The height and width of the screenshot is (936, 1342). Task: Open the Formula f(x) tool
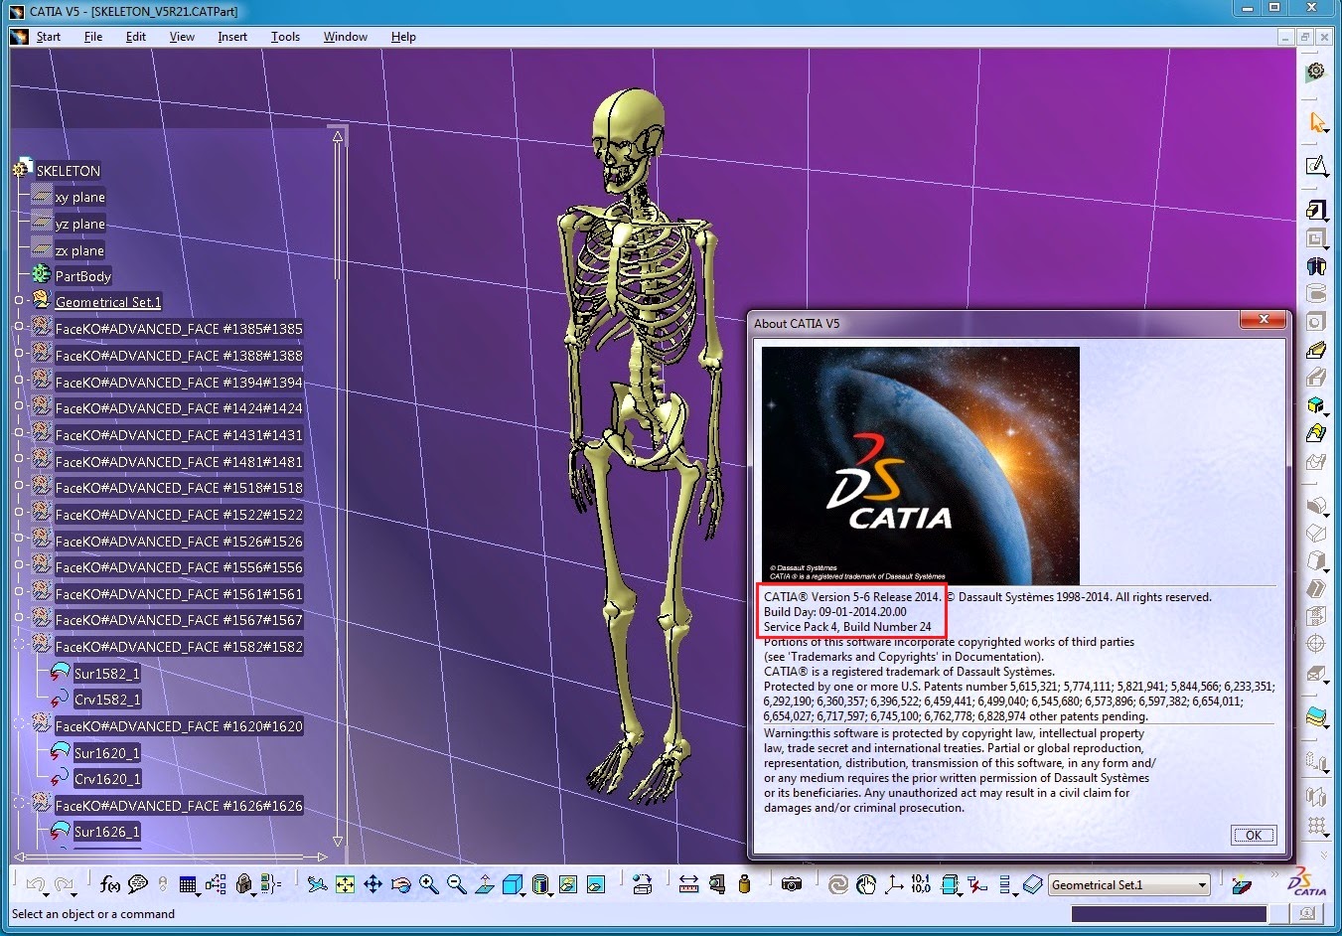pos(109,883)
